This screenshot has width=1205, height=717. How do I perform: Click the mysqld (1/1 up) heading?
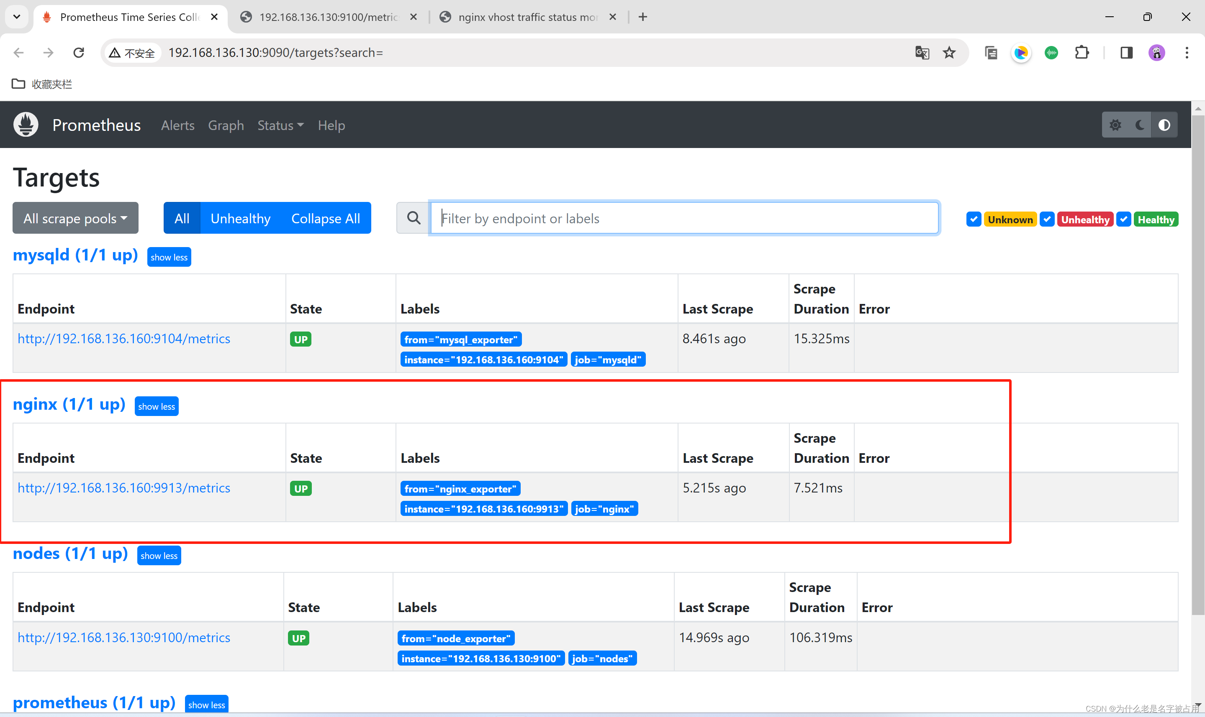pyautogui.click(x=75, y=255)
